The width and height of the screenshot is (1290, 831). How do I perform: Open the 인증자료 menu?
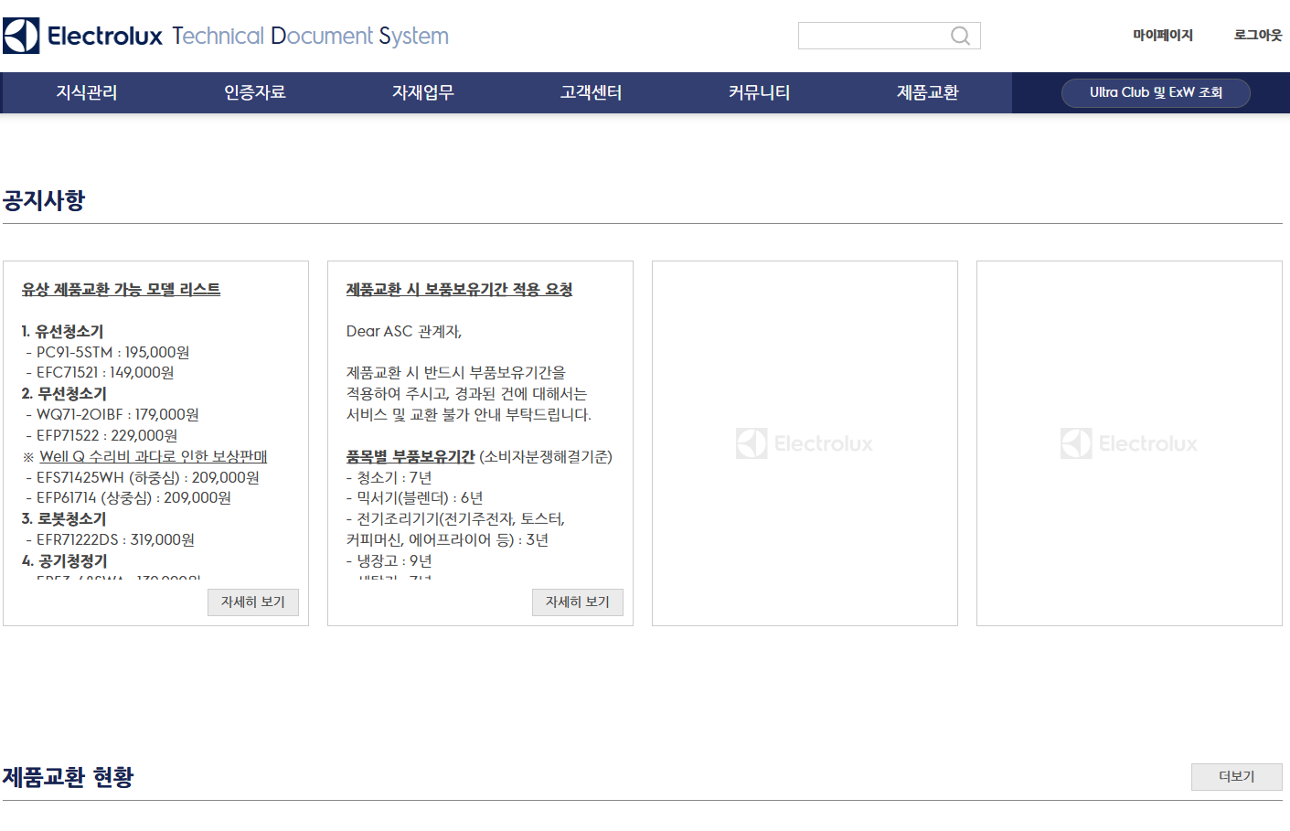tap(253, 92)
